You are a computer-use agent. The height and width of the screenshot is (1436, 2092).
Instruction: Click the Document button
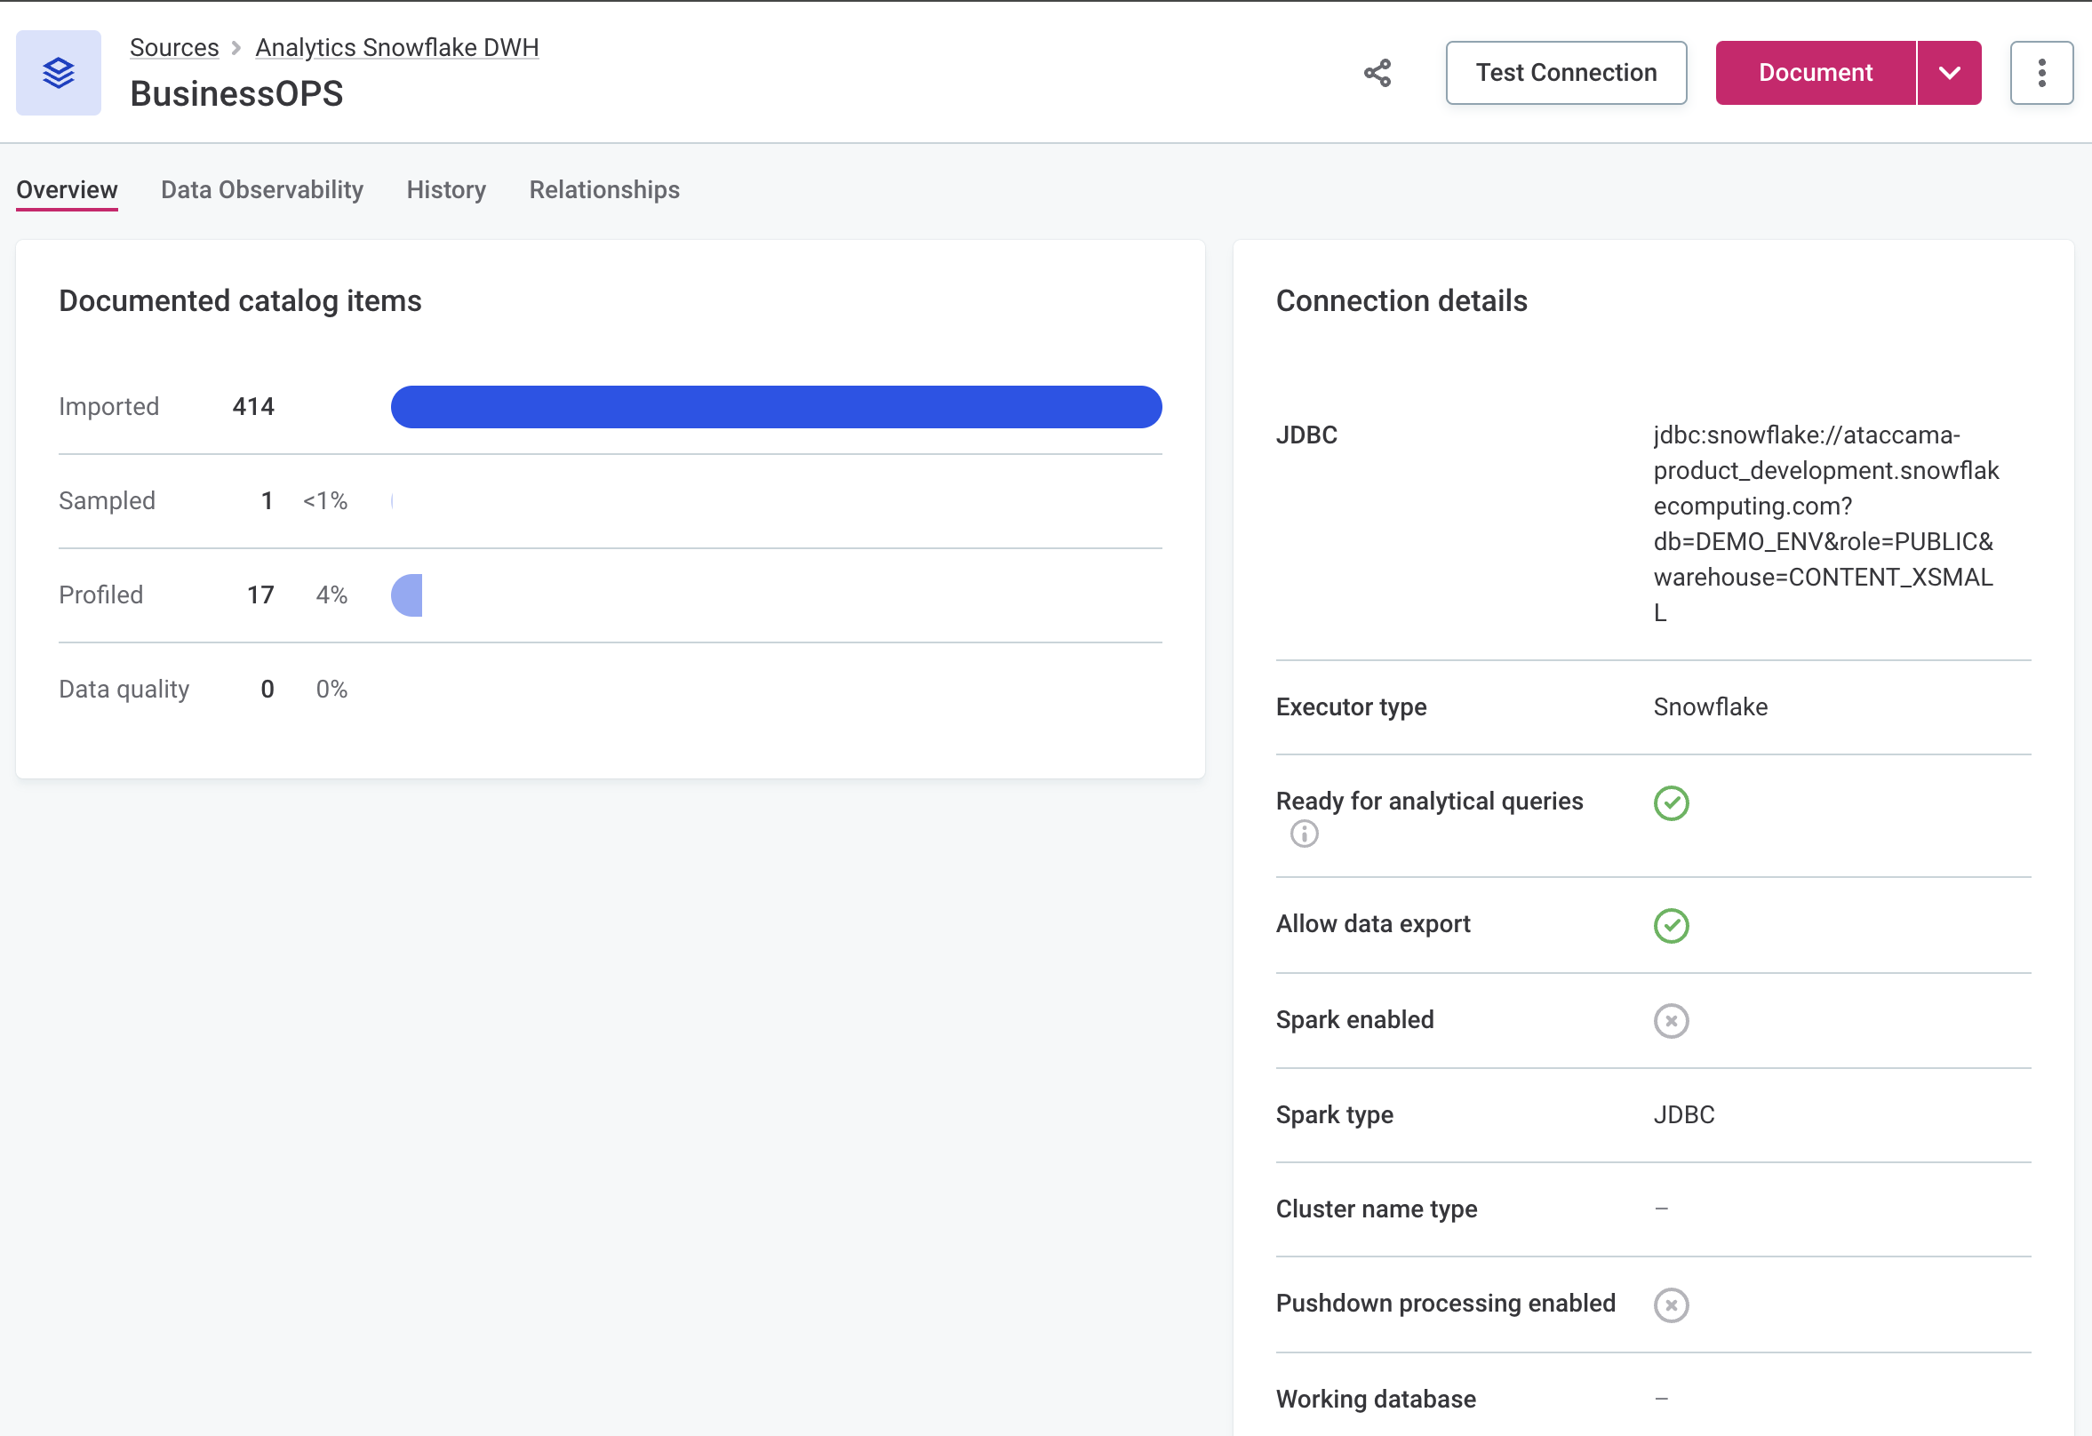pos(1816,72)
